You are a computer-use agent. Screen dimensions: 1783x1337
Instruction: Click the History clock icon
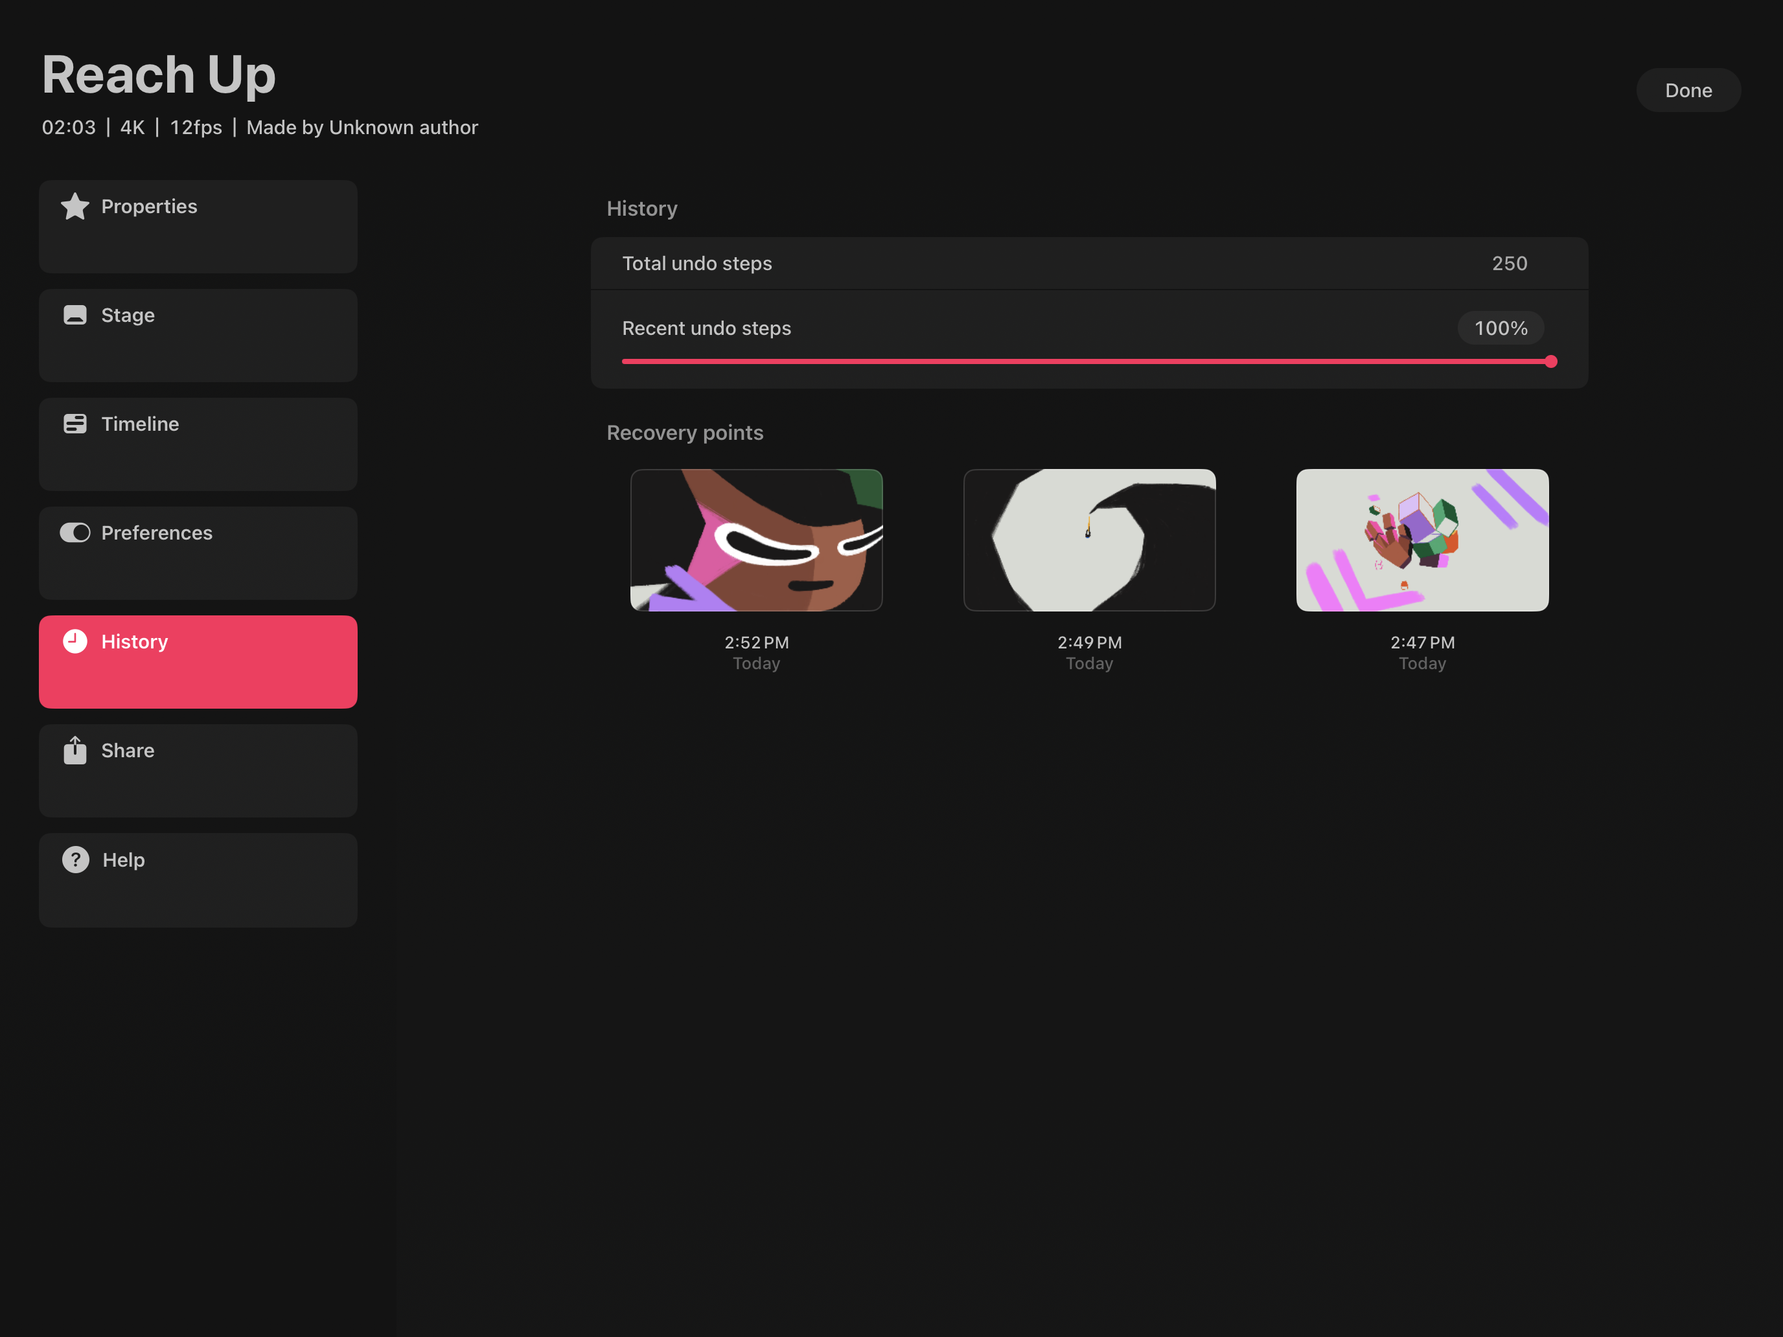[75, 641]
